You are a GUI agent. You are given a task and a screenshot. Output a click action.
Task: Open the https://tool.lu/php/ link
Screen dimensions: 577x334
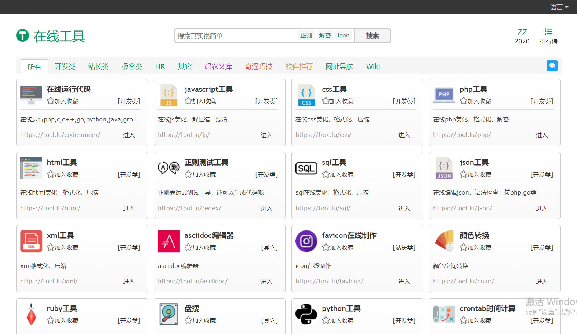(x=462, y=135)
